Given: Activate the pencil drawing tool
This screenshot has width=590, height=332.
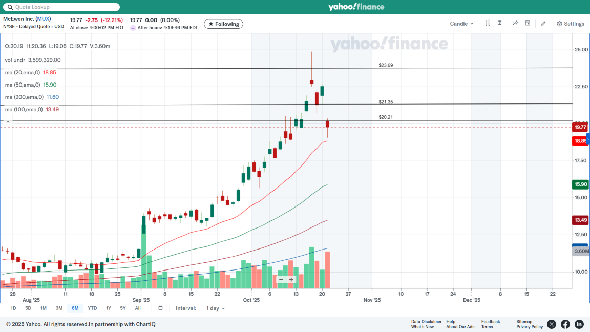Looking at the screenshot, I should point(543,24).
